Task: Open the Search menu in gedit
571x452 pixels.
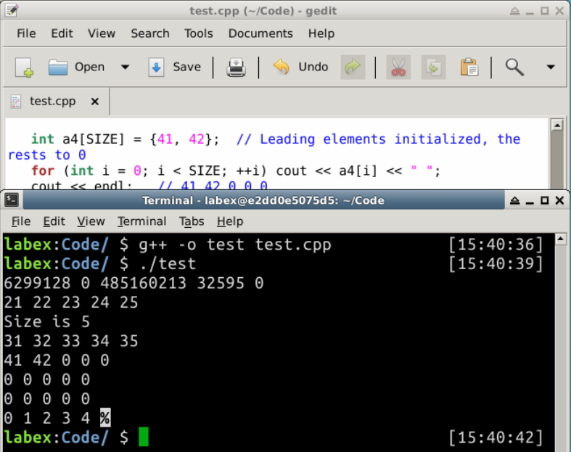Action: [150, 33]
